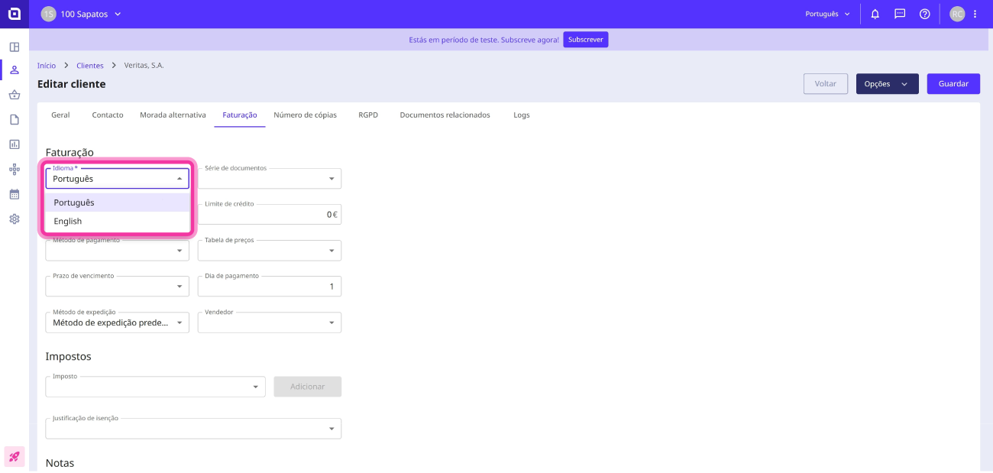Click the rocket icon at bottom left
Image resolution: width=993 pixels, height=473 pixels.
click(15, 456)
